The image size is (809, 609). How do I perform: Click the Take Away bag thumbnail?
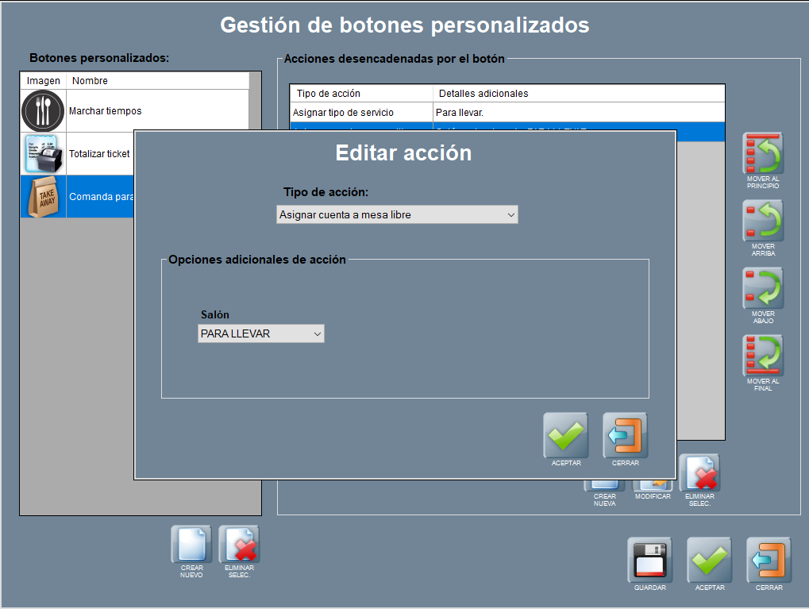(43, 197)
